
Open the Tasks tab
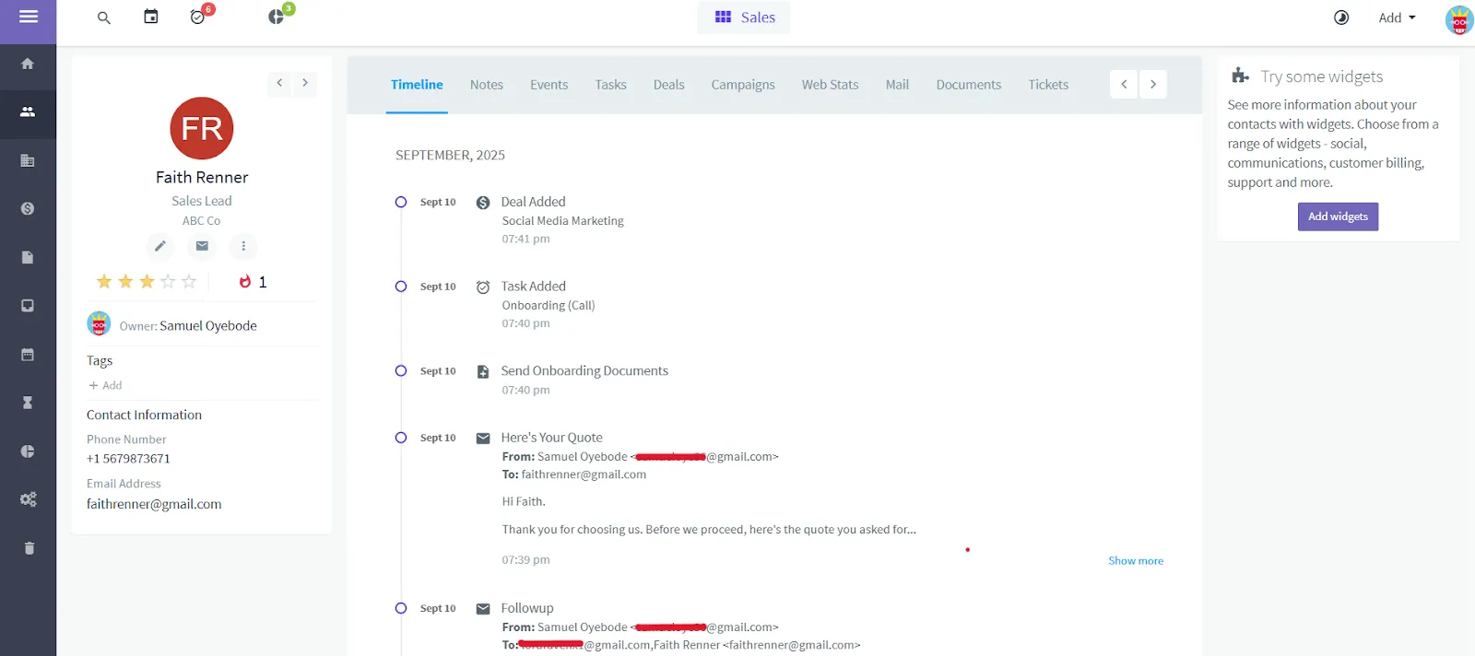click(610, 85)
